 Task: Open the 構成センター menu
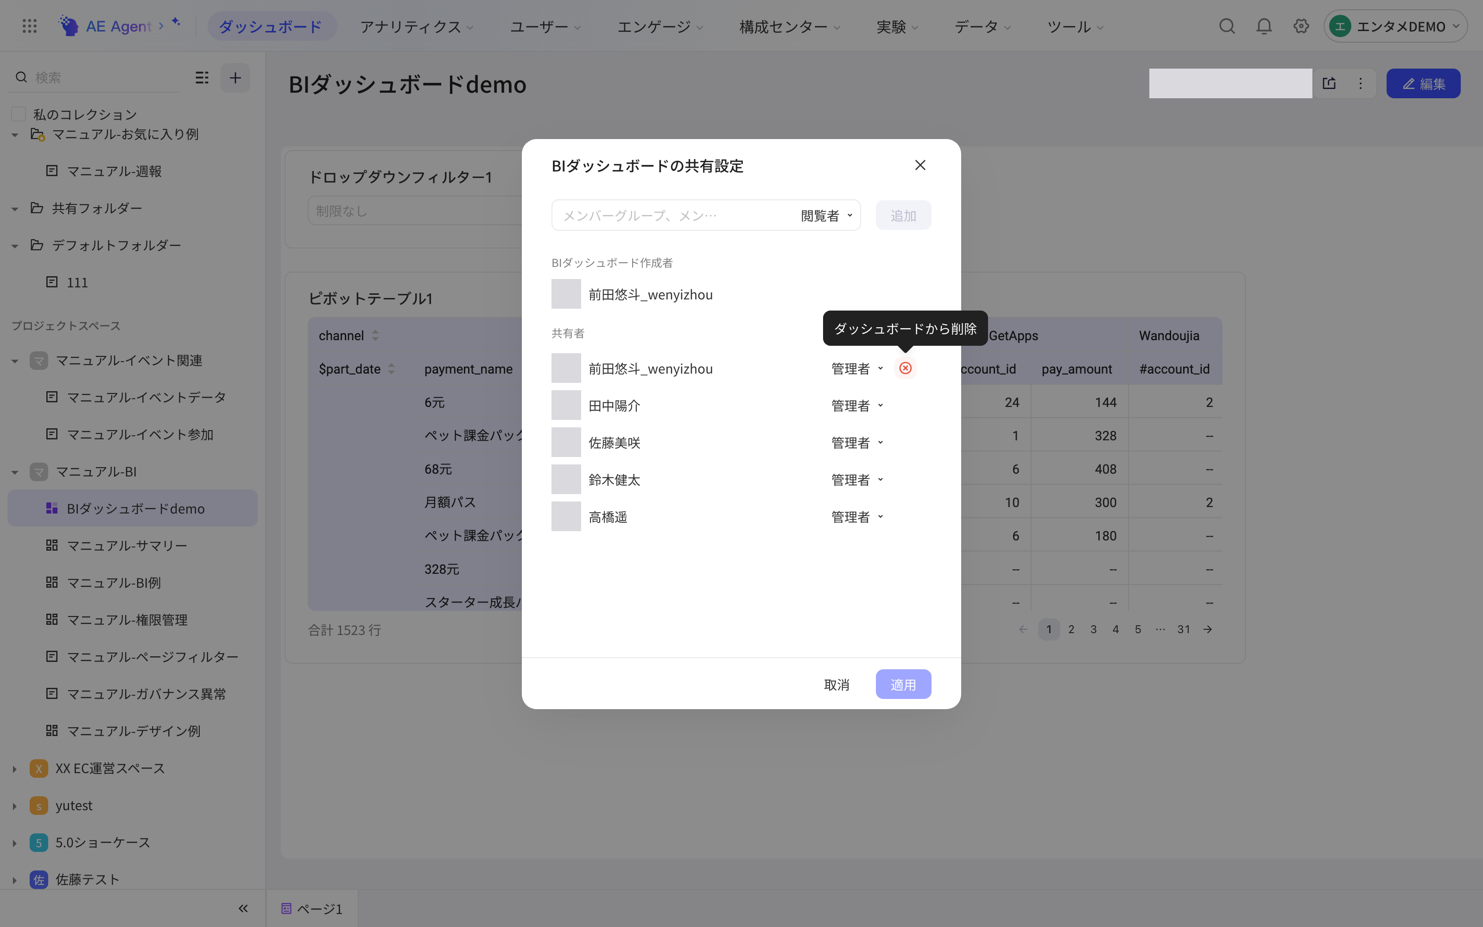coord(789,27)
